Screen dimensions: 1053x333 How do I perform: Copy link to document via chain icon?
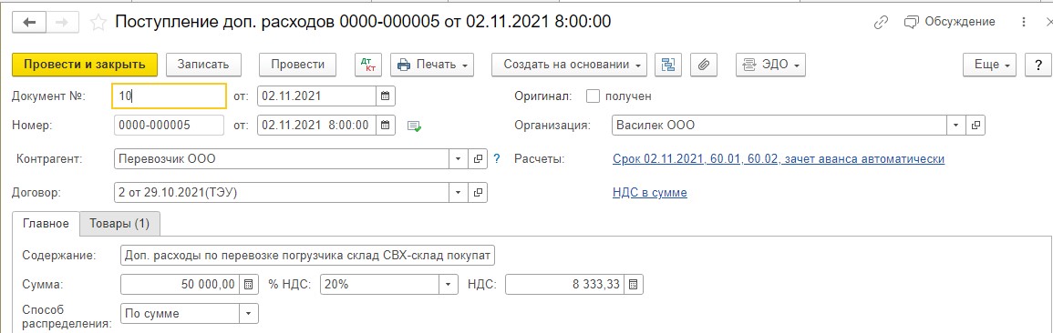[x=881, y=22]
